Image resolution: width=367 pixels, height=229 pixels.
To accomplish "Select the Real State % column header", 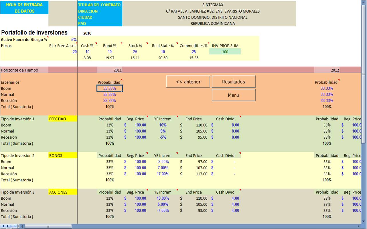I will click(163, 46).
